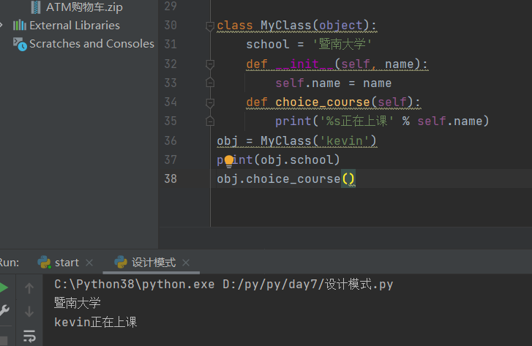
Task: Close the 设计模式 run tab
Action: [186, 263]
